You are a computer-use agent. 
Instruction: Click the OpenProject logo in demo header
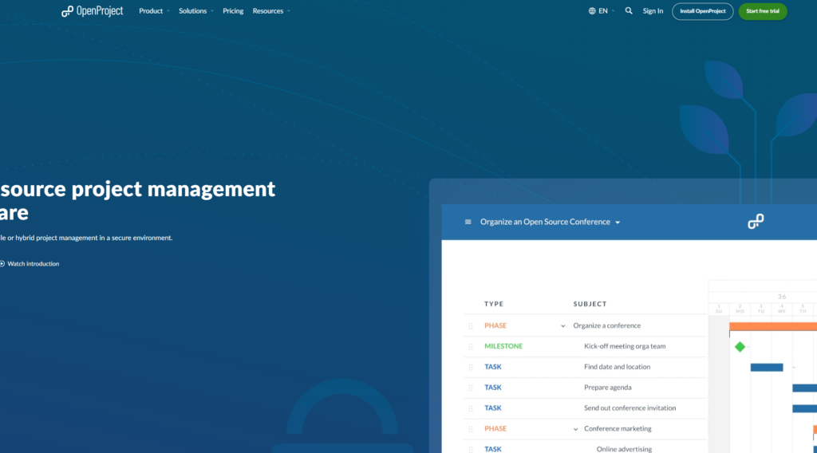(756, 222)
